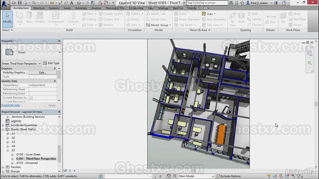This screenshot has height=179, width=319.
Task: Select G102 - Unnamed sheet
Action: click(27, 163)
